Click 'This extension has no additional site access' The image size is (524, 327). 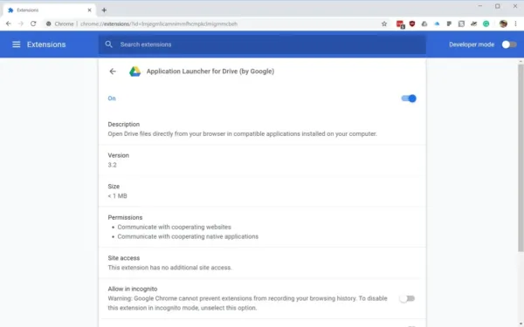pyautogui.click(x=169, y=268)
